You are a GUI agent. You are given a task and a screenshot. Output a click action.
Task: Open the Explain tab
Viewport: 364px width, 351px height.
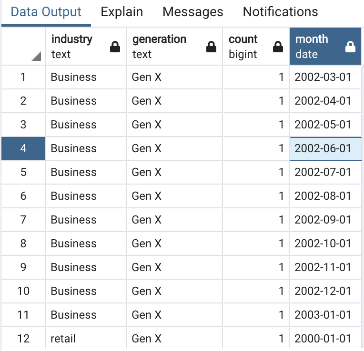122,12
